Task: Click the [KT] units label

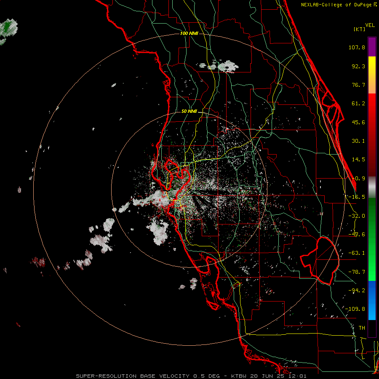Action: (x=360, y=29)
